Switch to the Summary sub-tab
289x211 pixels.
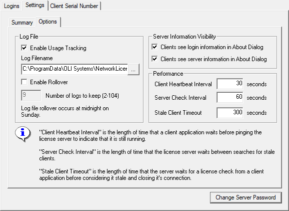pyautogui.click(x=22, y=23)
